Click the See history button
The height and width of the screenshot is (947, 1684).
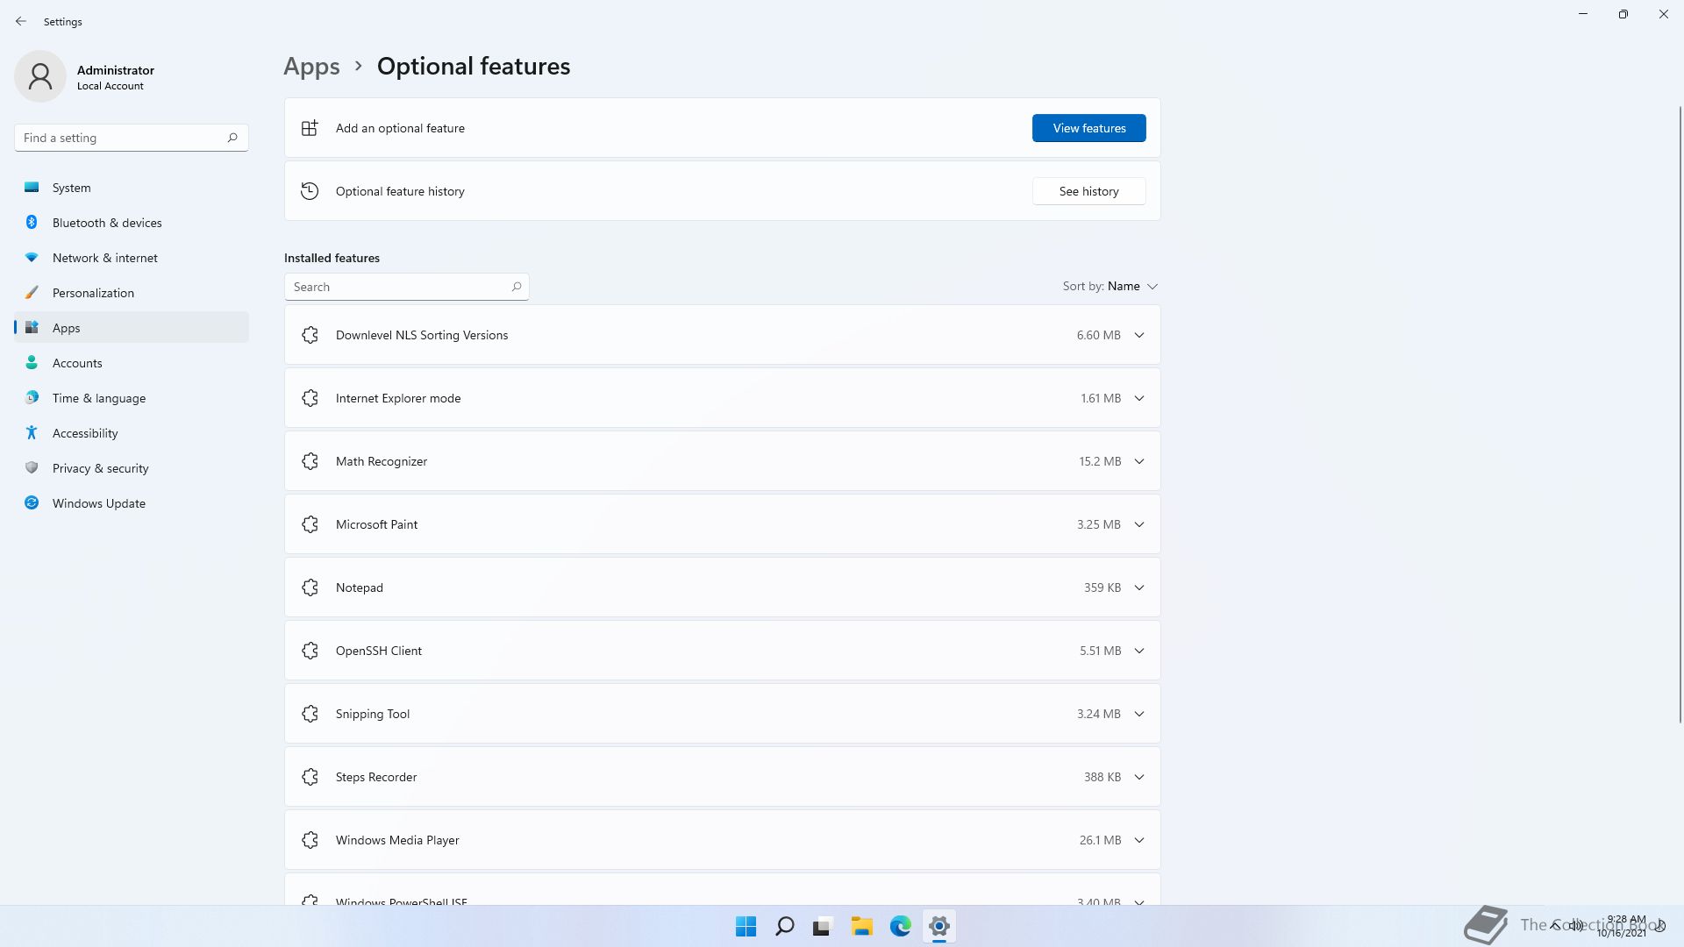point(1088,191)
